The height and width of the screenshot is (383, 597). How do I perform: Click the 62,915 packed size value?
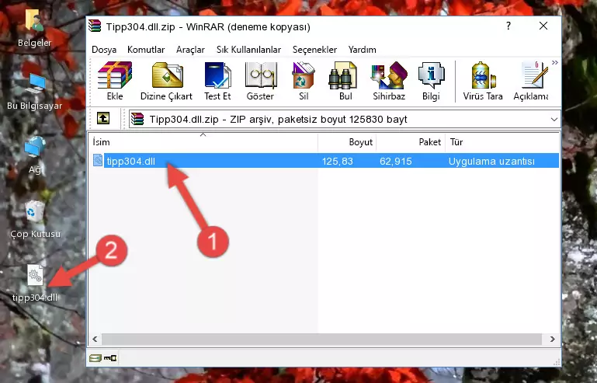pos(396,162)
